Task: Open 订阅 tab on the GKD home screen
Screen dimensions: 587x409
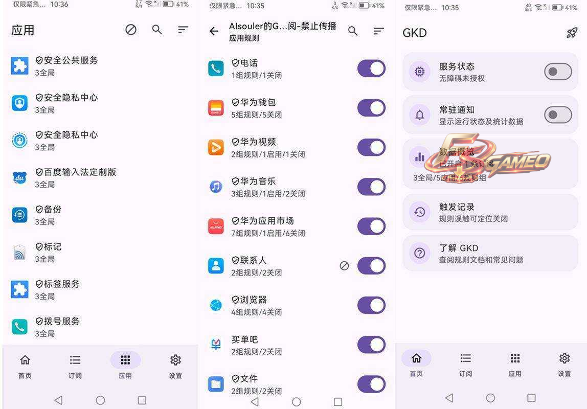Action: coord(466,364)
